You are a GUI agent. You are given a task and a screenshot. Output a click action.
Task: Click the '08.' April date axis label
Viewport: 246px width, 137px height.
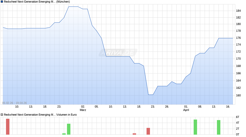(200, 107)
